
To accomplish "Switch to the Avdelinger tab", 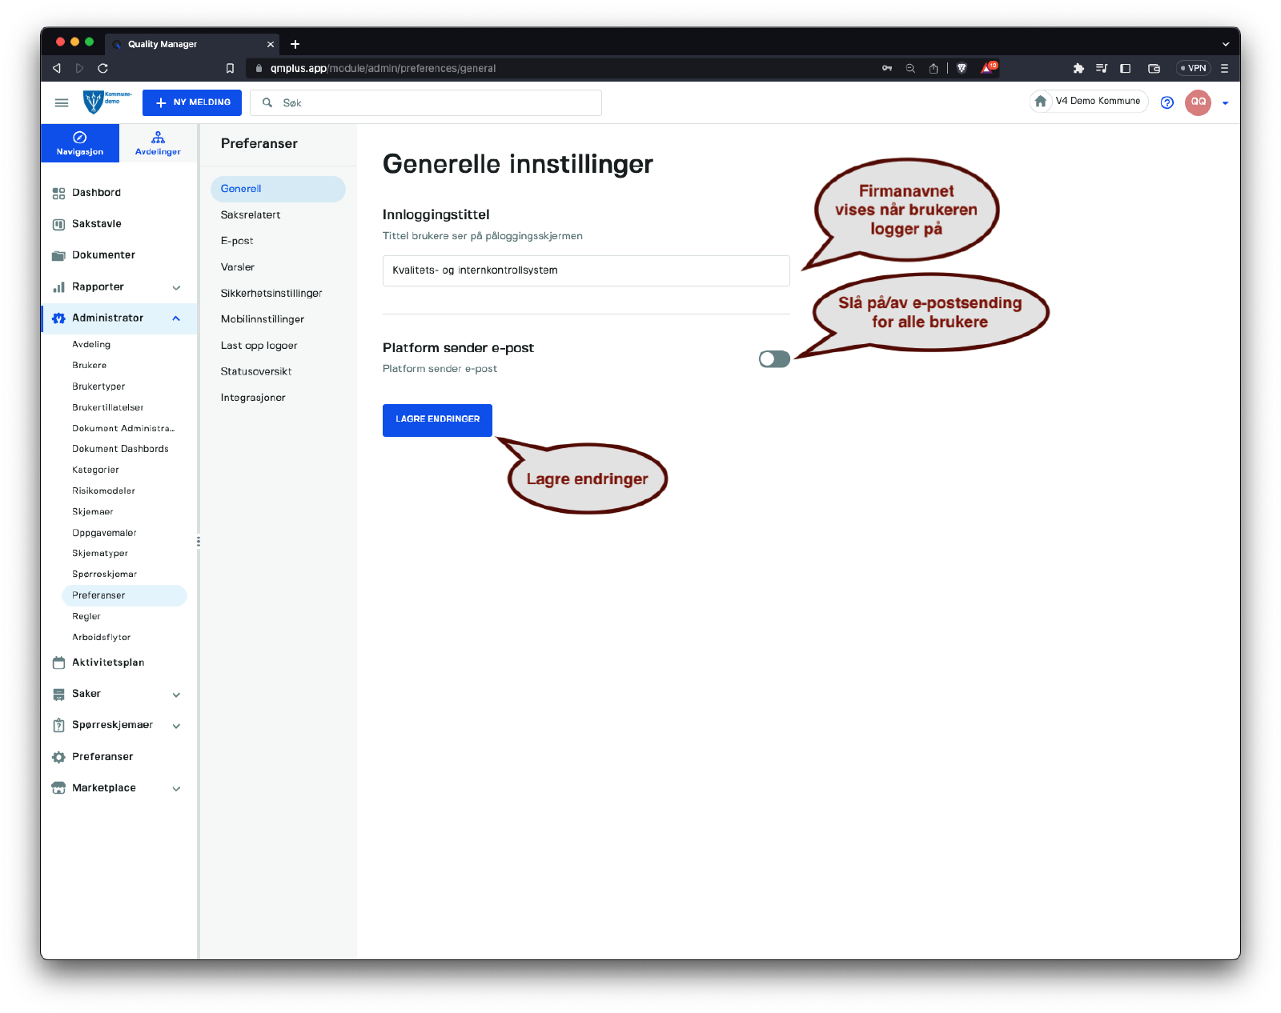I will [158, 143].
